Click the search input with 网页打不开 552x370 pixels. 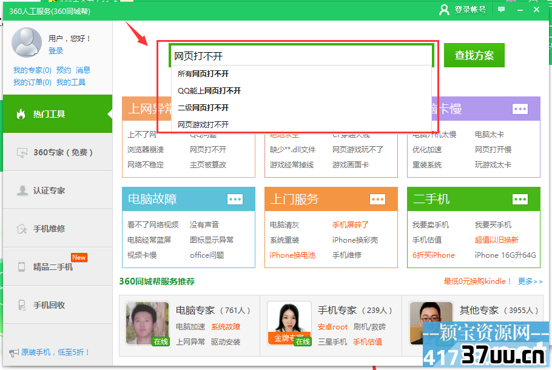pos(301,56)
